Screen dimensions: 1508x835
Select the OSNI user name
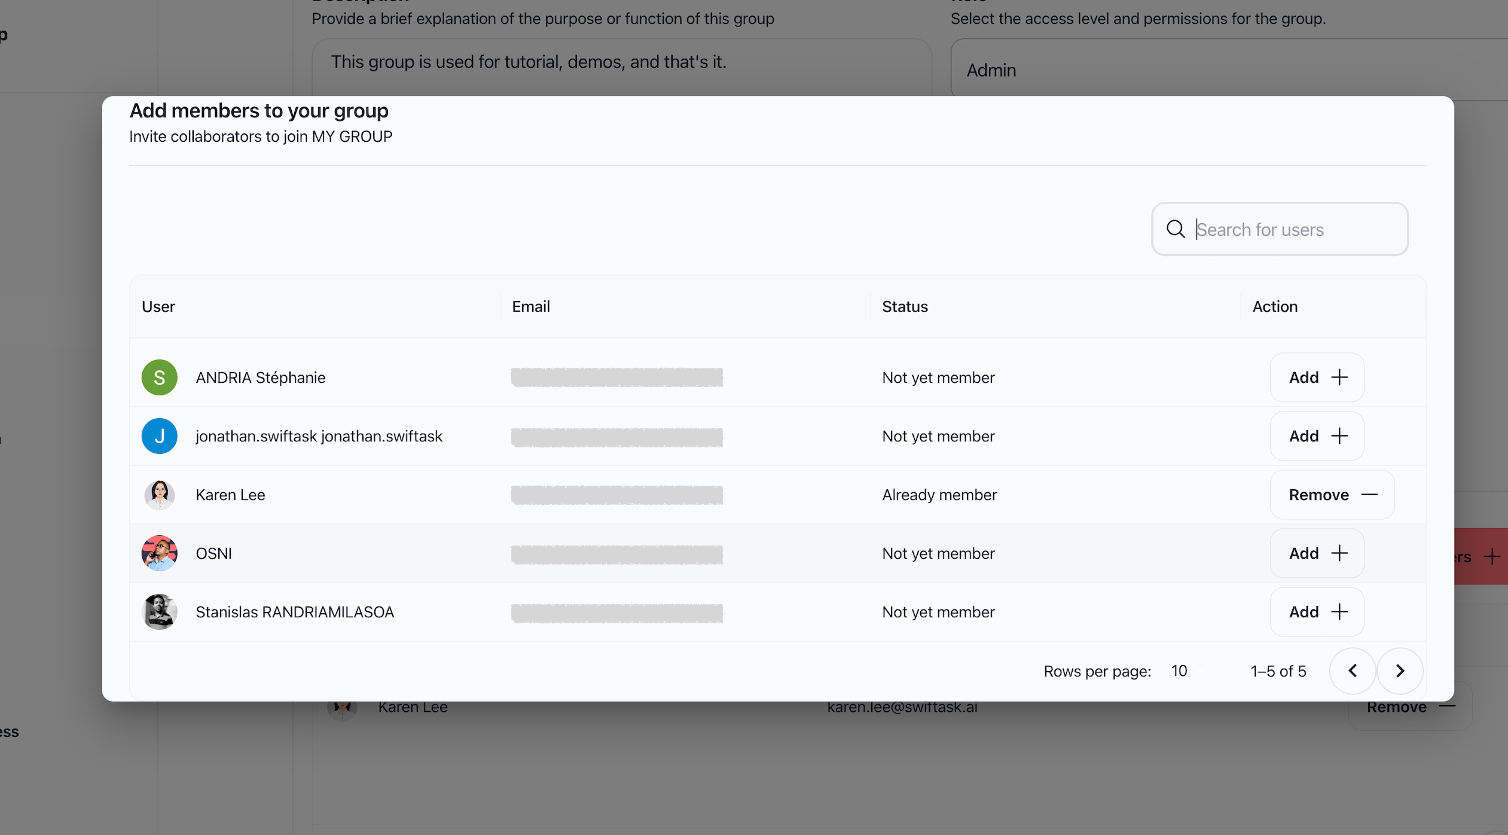(x=213, y=553)
